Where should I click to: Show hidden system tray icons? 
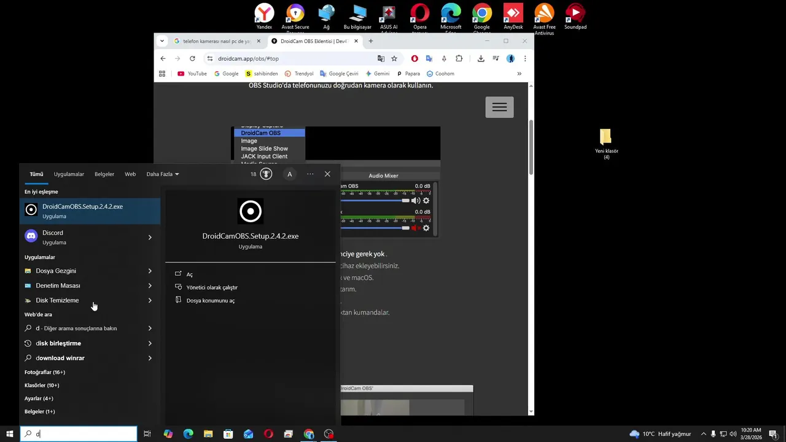704,434
